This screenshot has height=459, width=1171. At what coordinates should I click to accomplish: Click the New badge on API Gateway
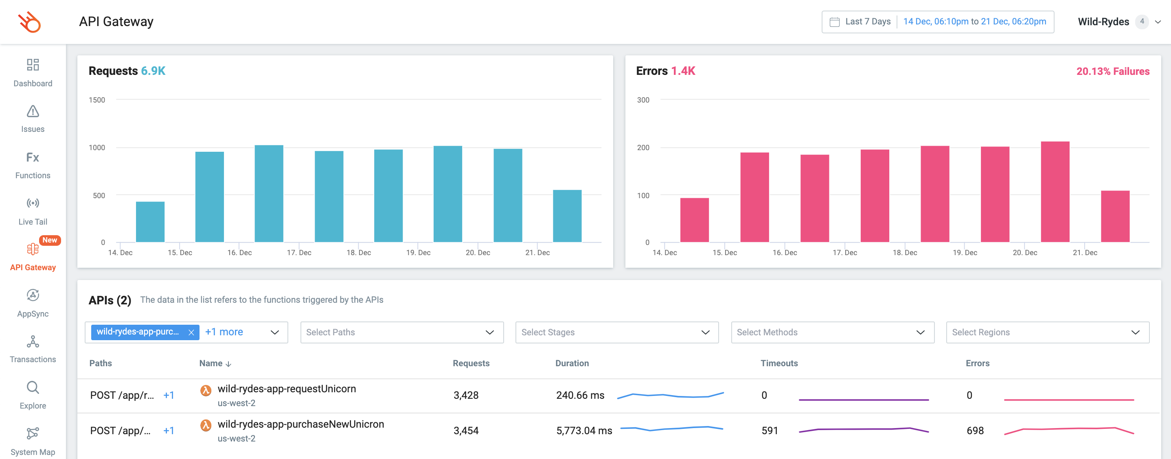point(50,240)
